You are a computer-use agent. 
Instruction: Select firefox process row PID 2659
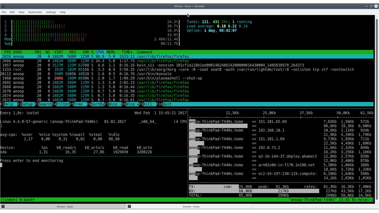point(187,56)
